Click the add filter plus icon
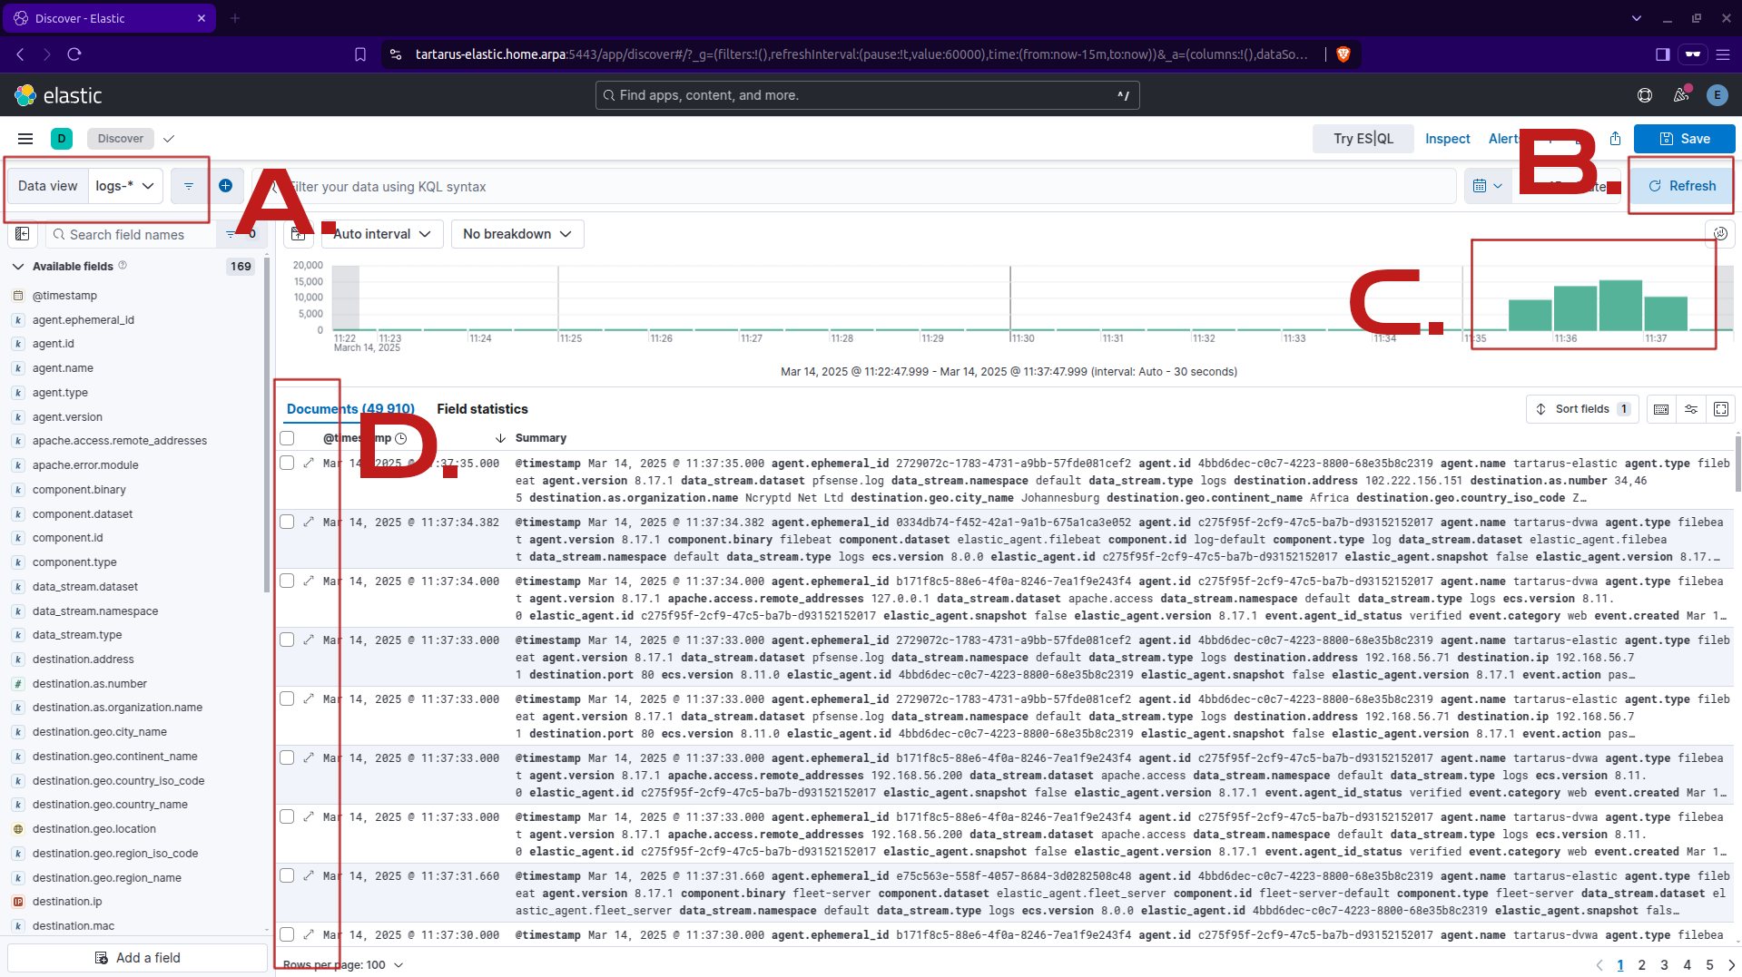This screenshot has width=1742, height=977. pos(225,186)
